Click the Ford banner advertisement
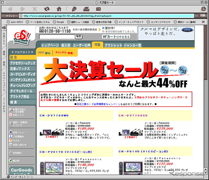Screen dimensions: 209x180 [166, 33]
